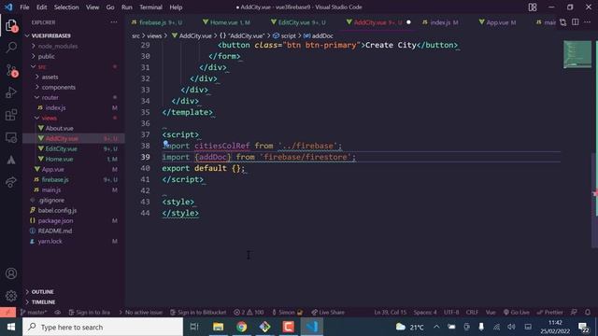Customize layout icon in title bar
The width and height of the screenshot is (598, 336).
(x=533, y=7)
